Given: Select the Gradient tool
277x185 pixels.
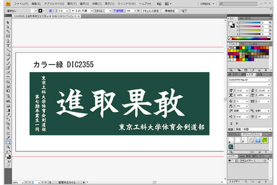Looking at the screenshot, I should tap(8, 110).
